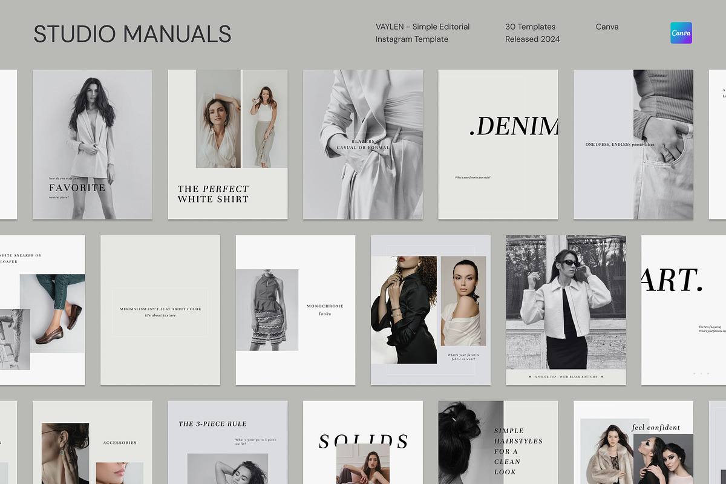Click the 'FAVORITE' heading text

pyautogui.click(x=77, y=188)
